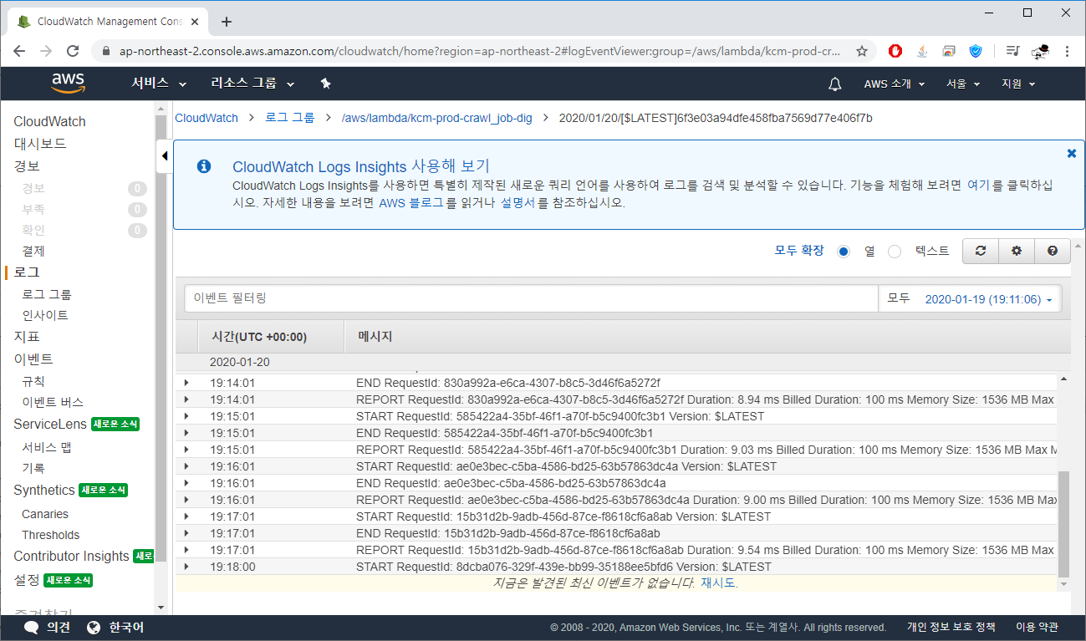Close the CloudWatch Management Console tab
Viewport: 1086px width, 641px height.
click(x=196, y=22)
